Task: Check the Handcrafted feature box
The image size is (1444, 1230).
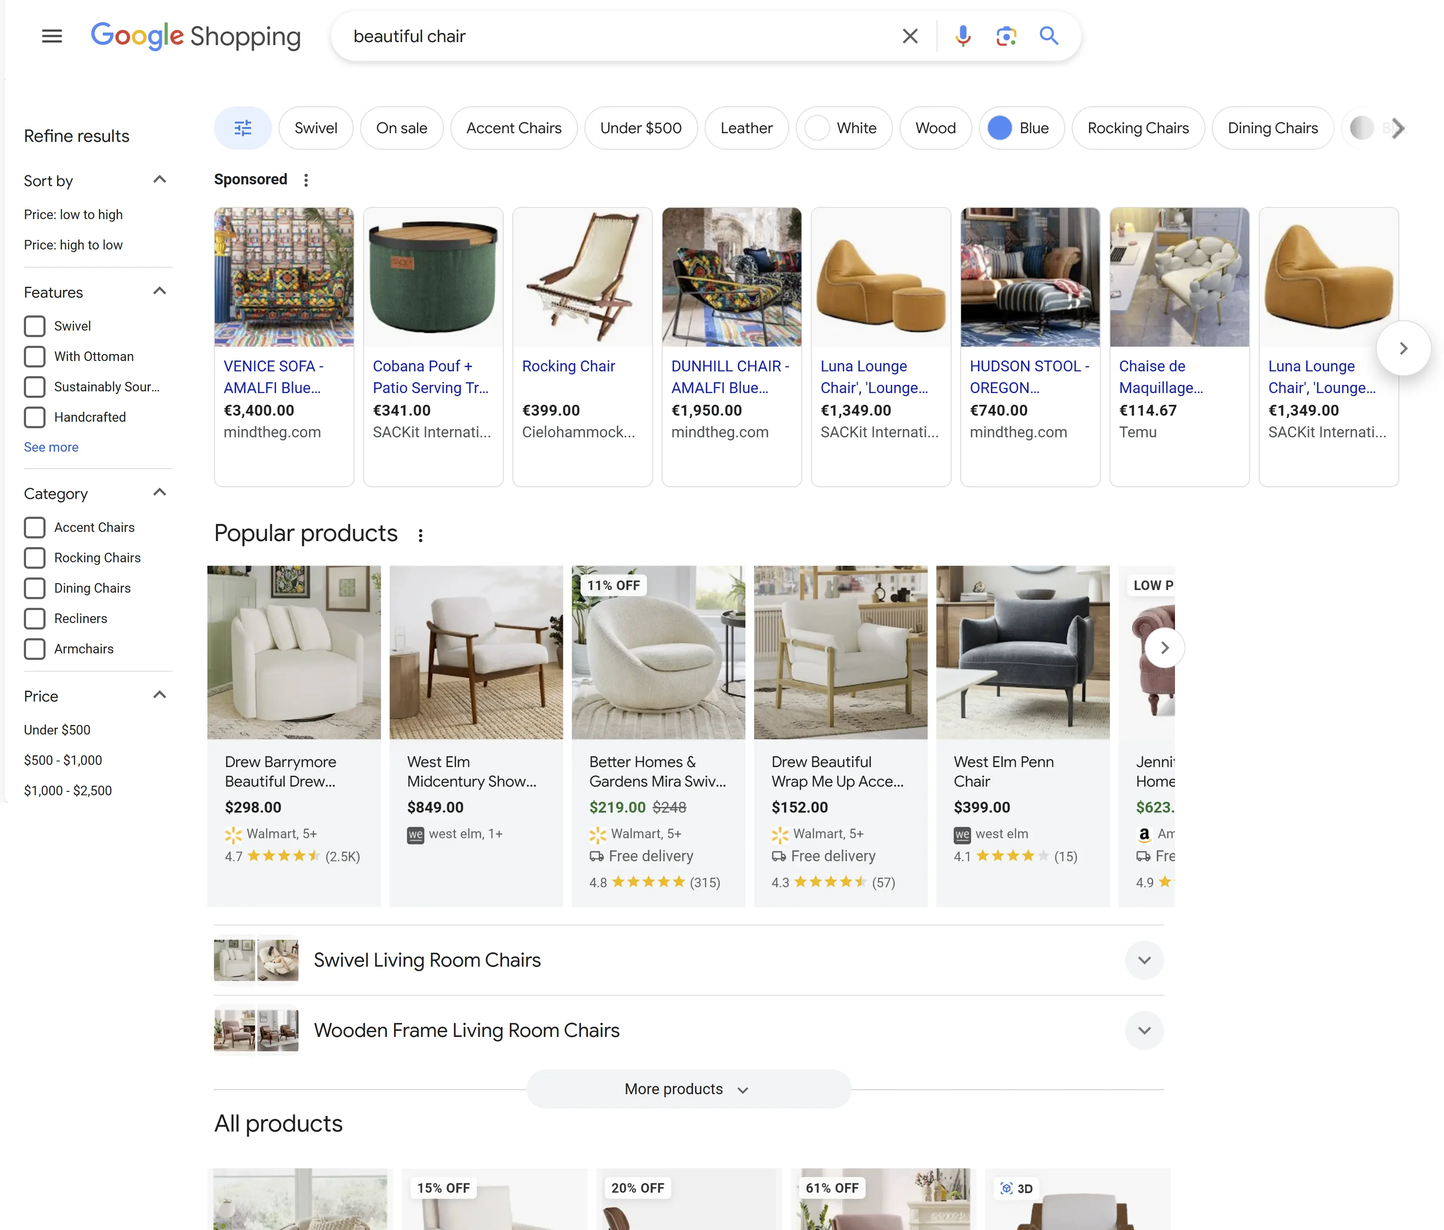Action: tap(35, 417)
